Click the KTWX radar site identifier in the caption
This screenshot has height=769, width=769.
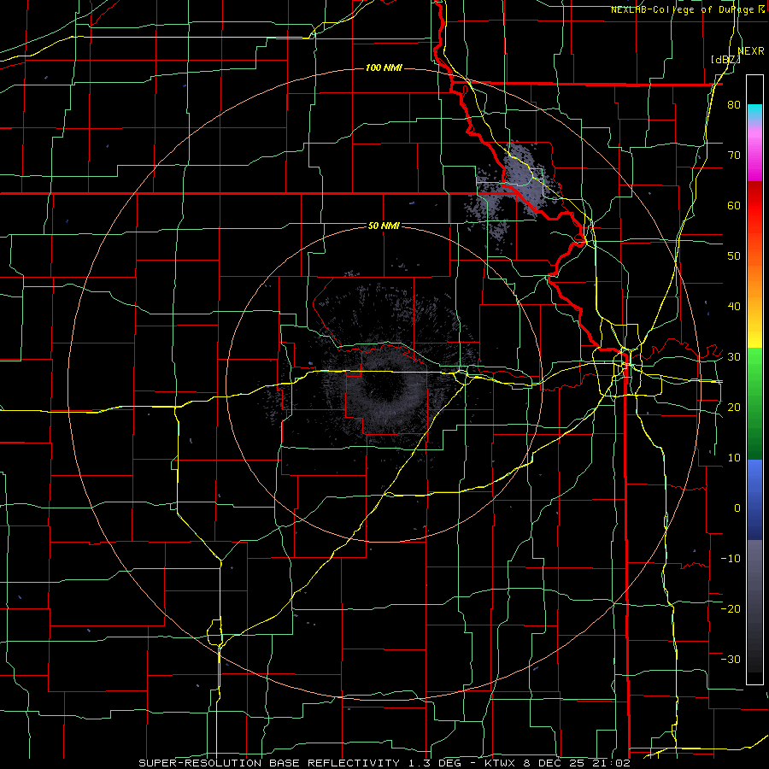[x=499, y=763]
